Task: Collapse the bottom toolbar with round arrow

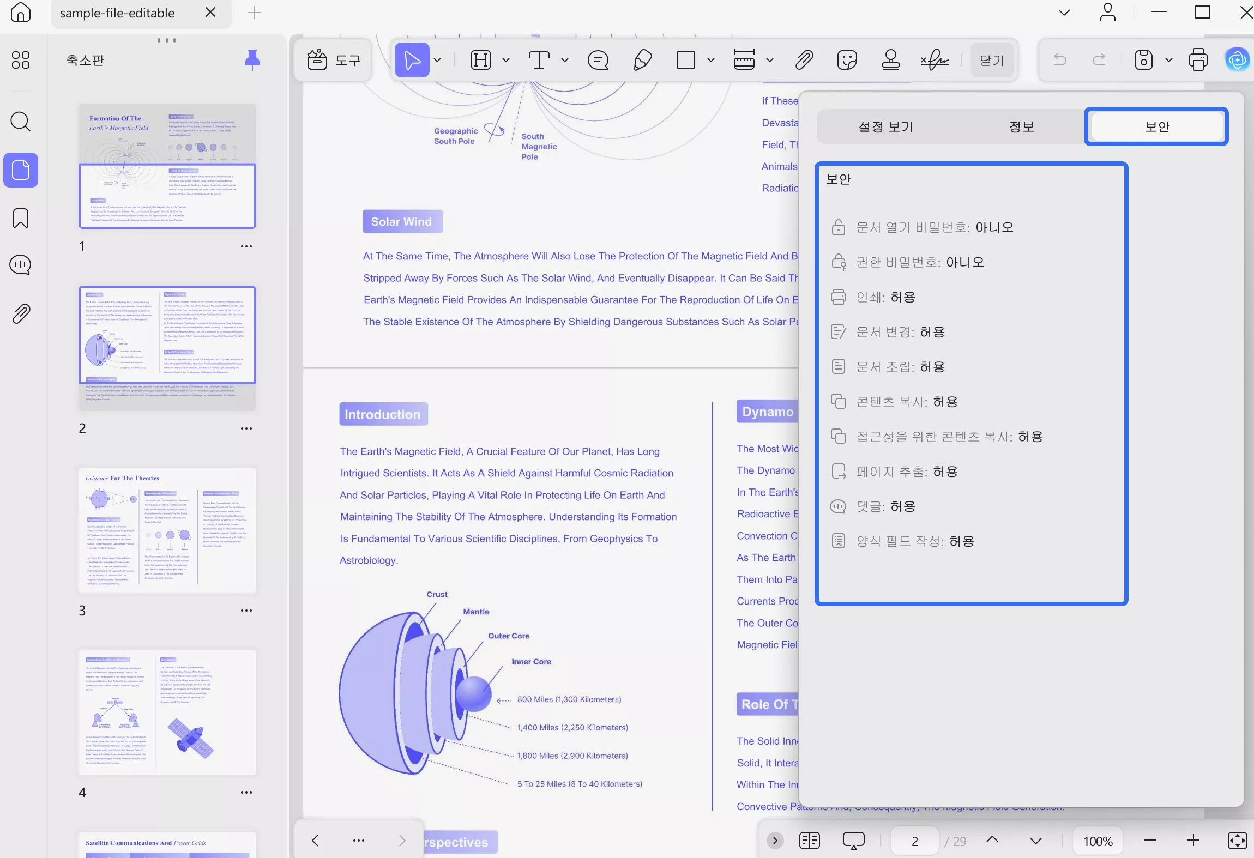Action: [x=775, y=841]
